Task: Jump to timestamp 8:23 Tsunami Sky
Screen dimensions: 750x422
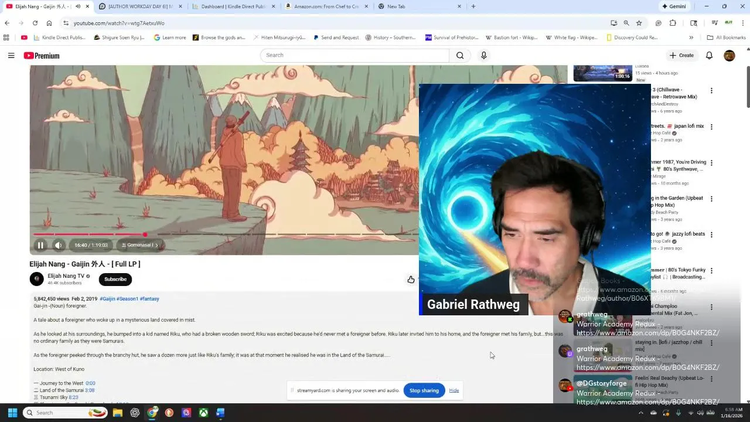Action: [x=73, y=397]
